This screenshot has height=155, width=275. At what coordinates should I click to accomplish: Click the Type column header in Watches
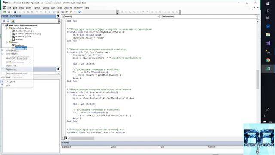[x=183, y=147]
